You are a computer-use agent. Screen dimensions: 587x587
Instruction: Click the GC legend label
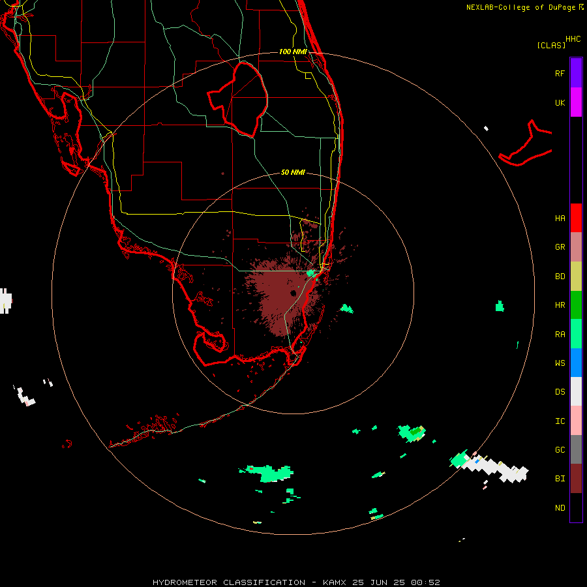pos(560,450)
